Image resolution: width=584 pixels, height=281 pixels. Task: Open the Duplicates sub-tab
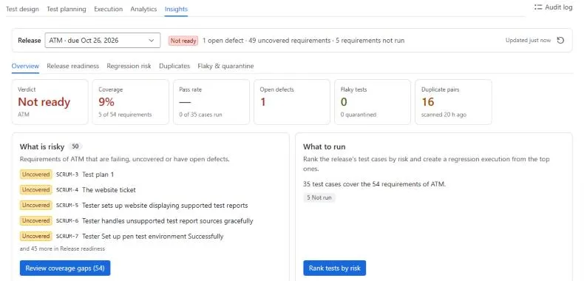174,66
